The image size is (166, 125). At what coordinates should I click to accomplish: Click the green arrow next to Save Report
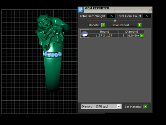pos(140,25)
